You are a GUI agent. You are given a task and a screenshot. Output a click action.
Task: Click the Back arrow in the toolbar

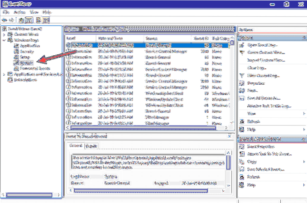point(4,20)
